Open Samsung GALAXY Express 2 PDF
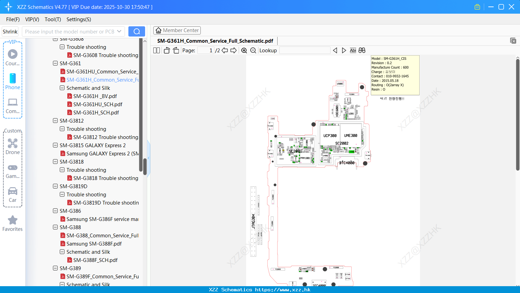The image size is (520, 293). (x=99, y=153)
